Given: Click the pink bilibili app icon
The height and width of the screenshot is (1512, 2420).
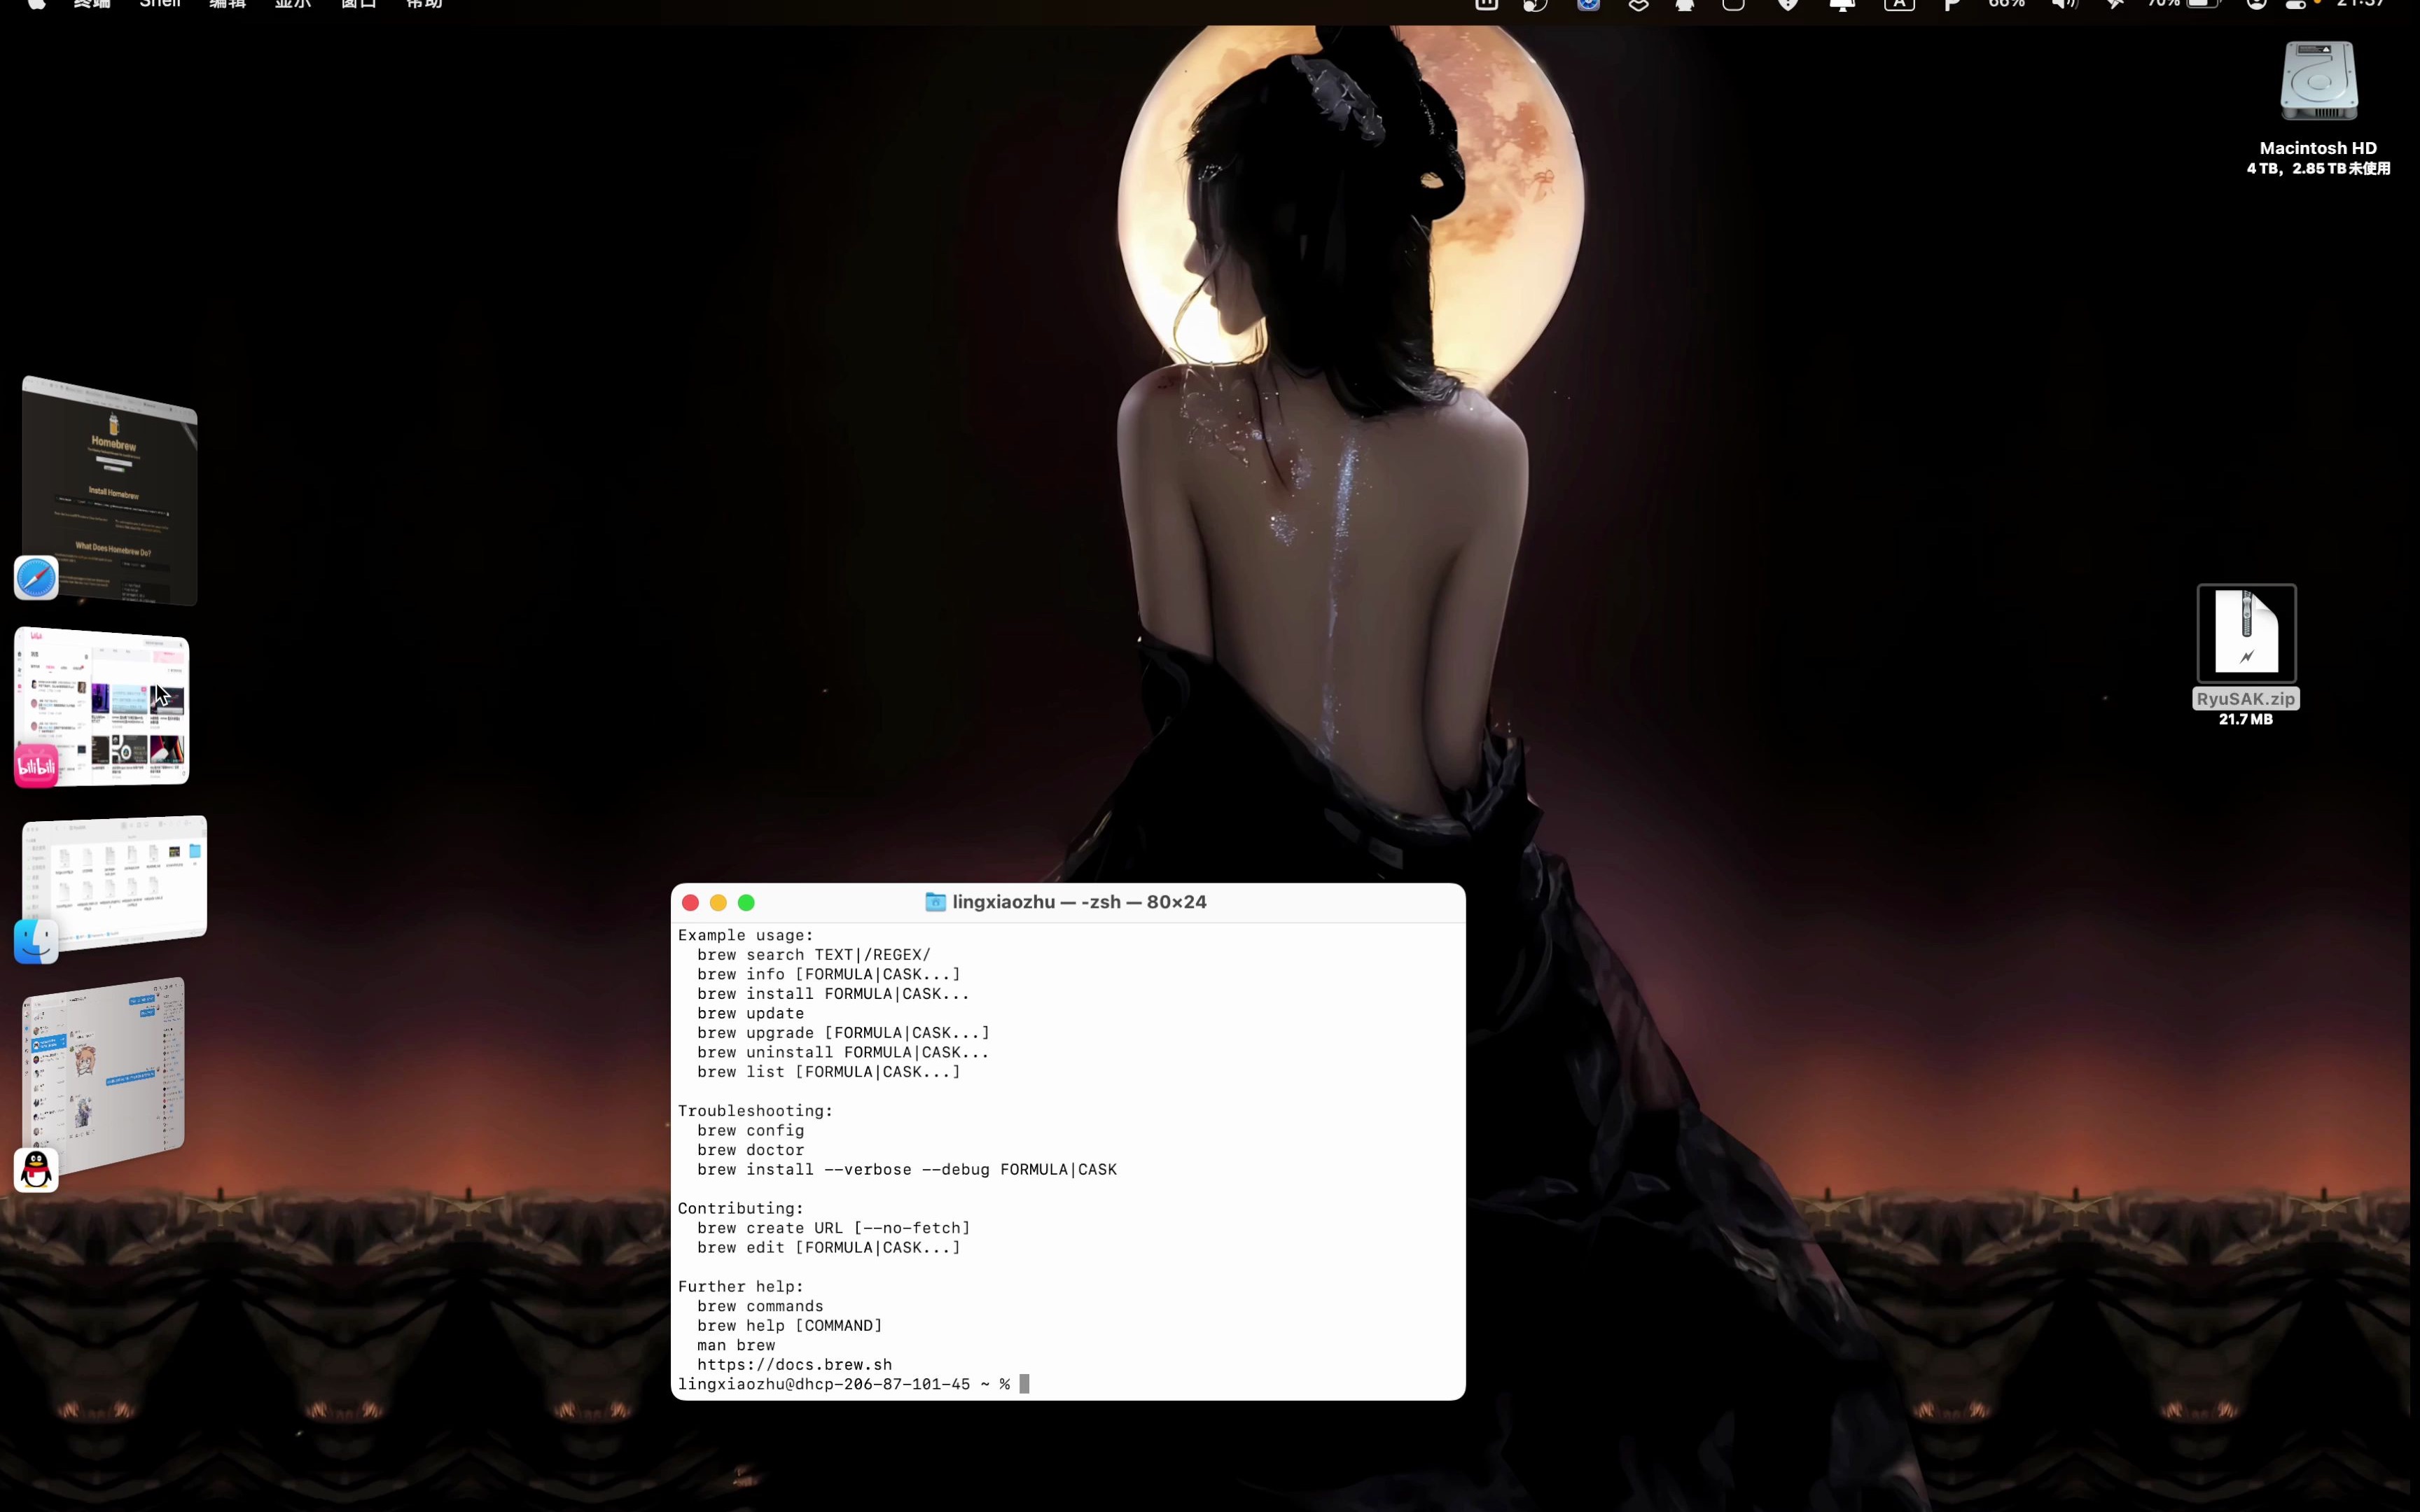Looking at the screenshot, I should click(x=36, y=766).
